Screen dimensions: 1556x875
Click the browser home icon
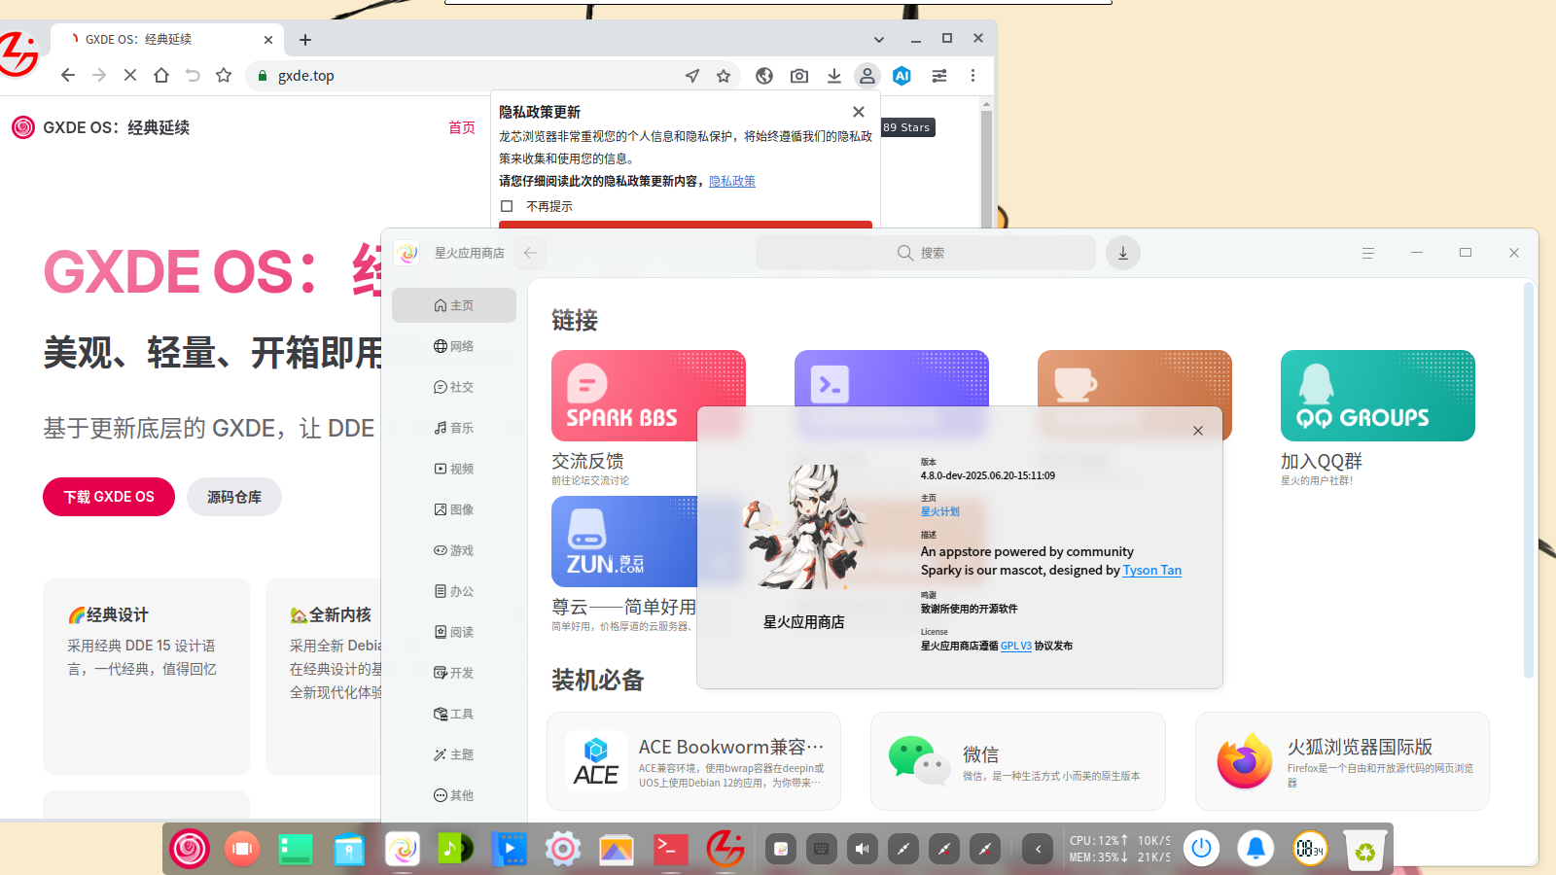(161, 75)
